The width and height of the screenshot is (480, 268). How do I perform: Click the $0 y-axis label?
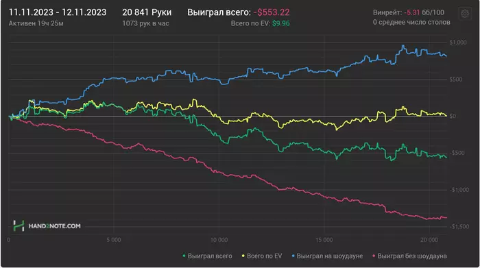click(453, 117)
